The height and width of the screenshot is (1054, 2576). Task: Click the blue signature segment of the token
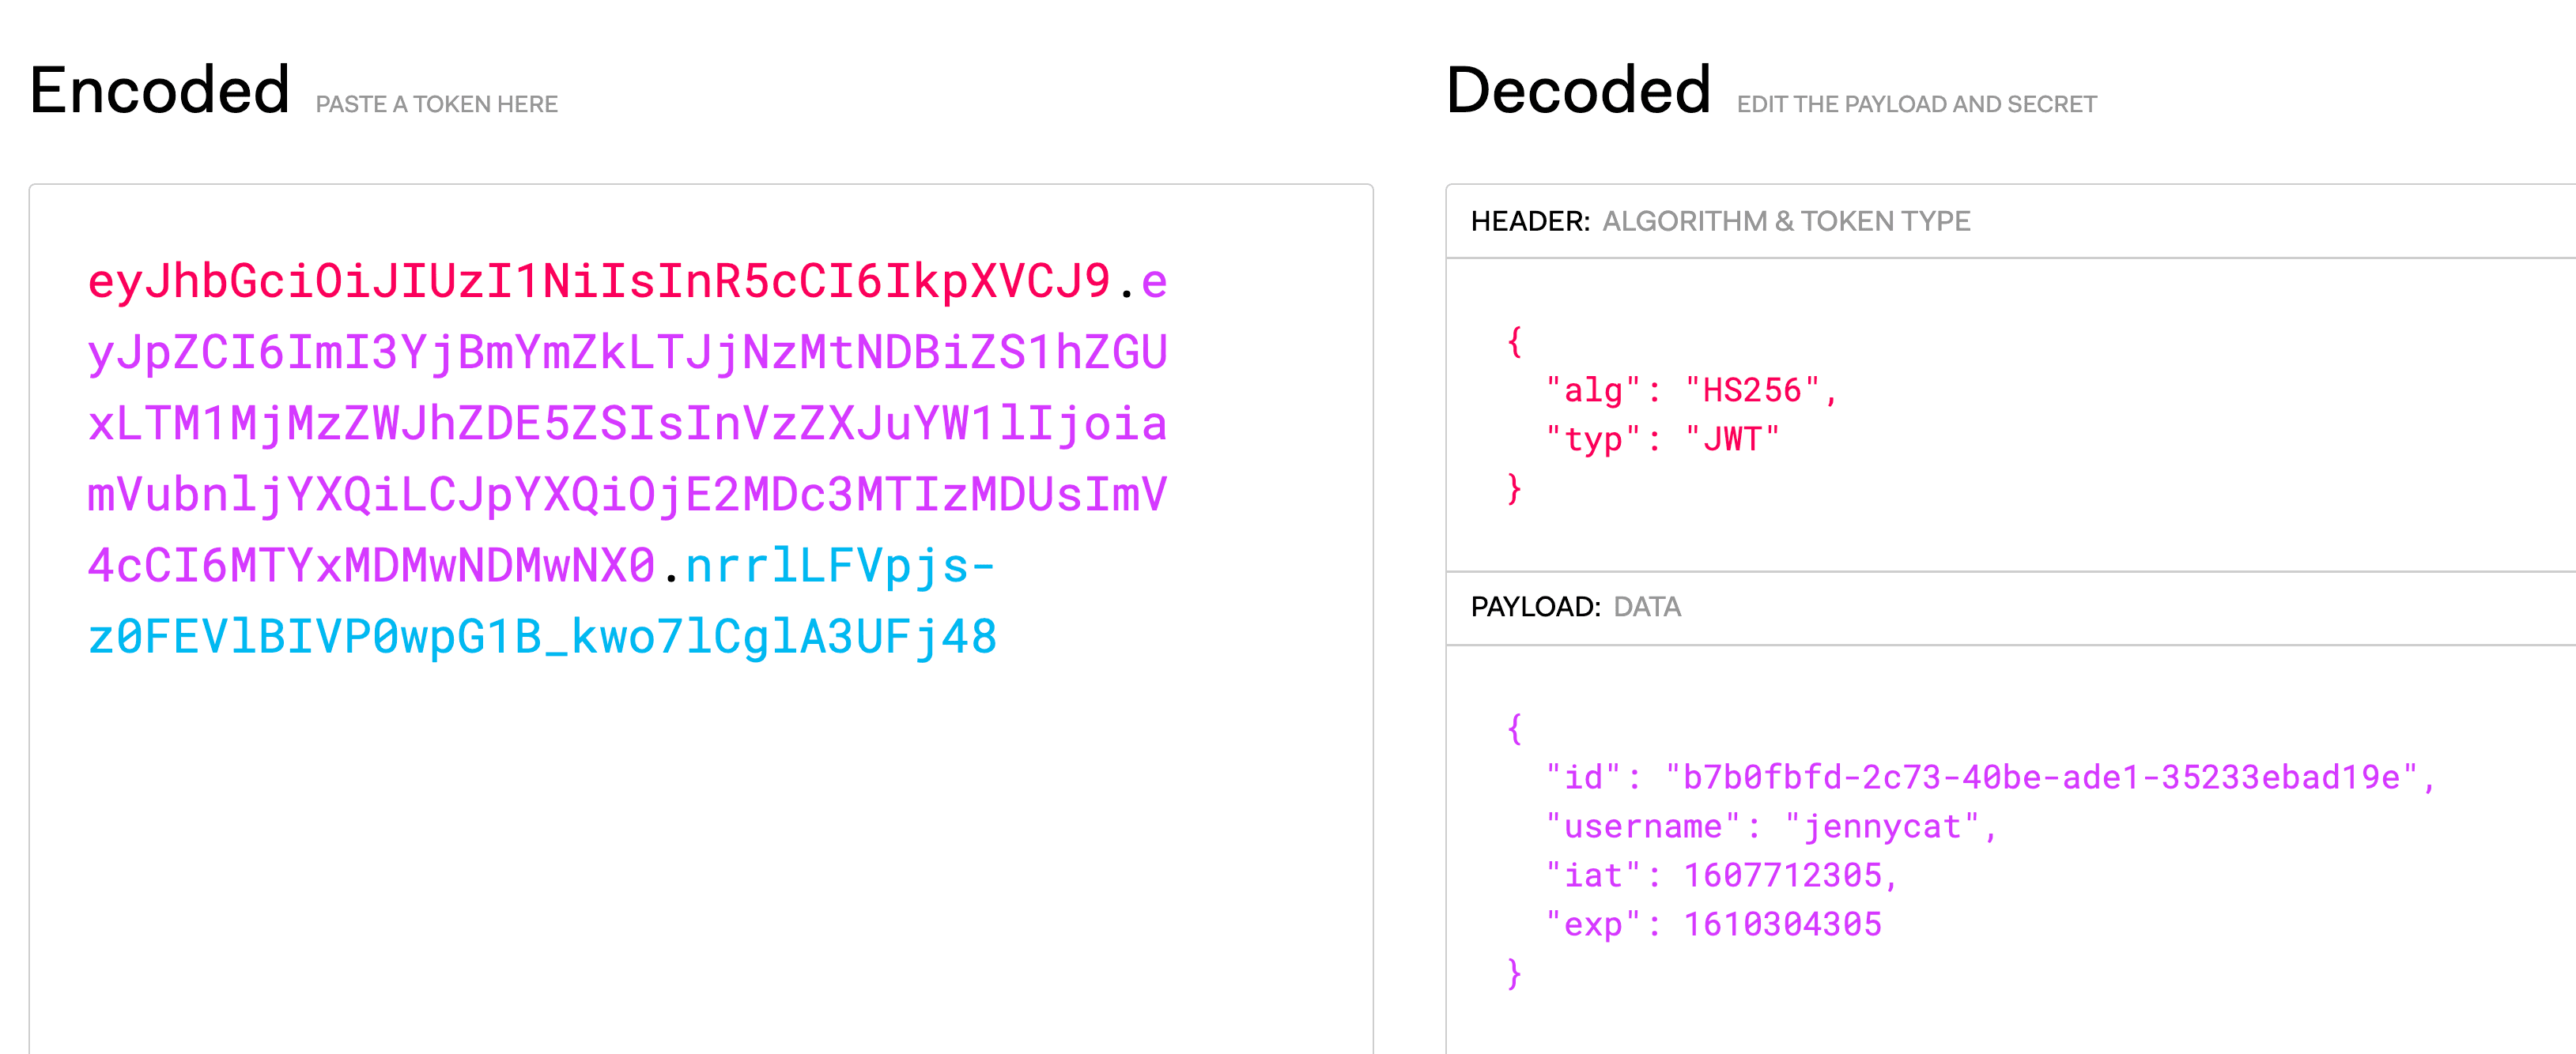point(542,638)
